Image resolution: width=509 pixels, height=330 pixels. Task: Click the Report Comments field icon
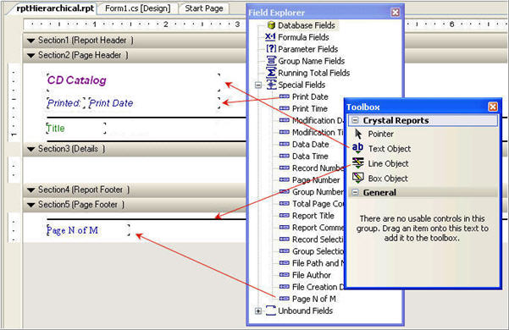(x=285, y=228)
